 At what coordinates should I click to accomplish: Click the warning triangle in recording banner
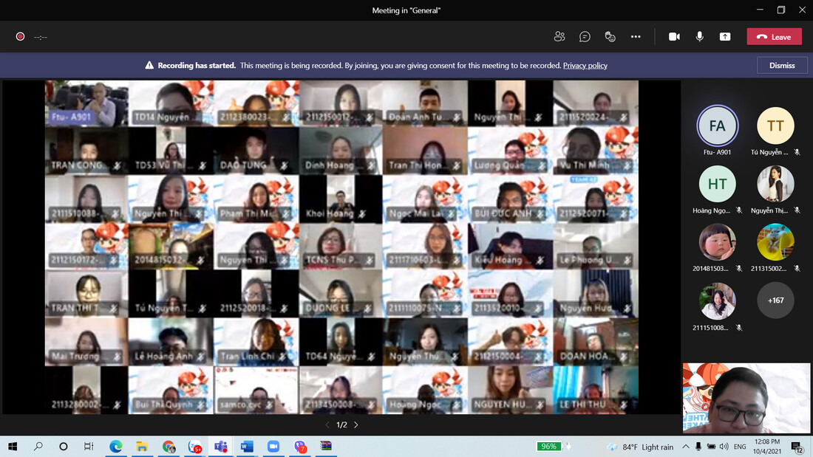[149, 65]
